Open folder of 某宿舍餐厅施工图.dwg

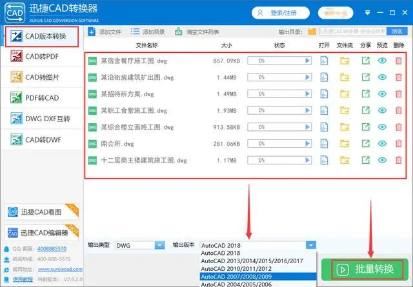click(345, 61)
